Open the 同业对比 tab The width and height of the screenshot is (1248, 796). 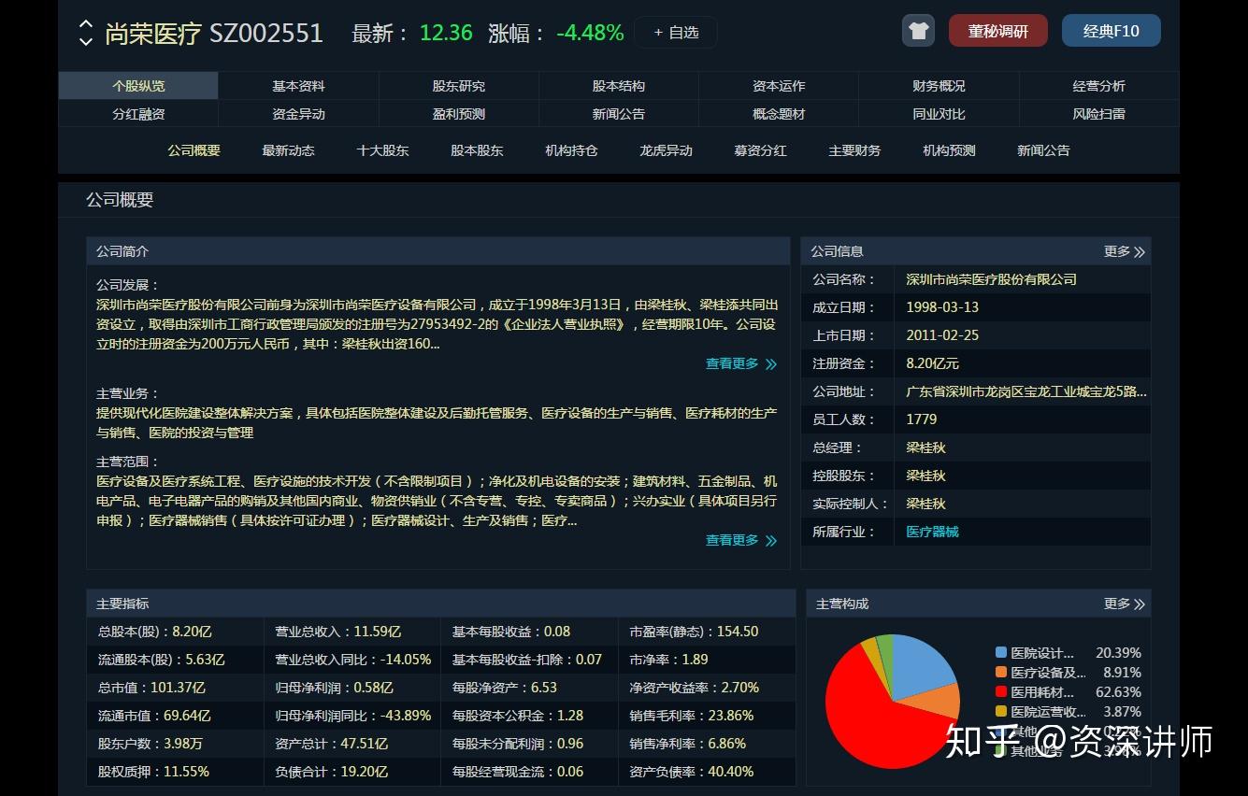coord(939,114)
